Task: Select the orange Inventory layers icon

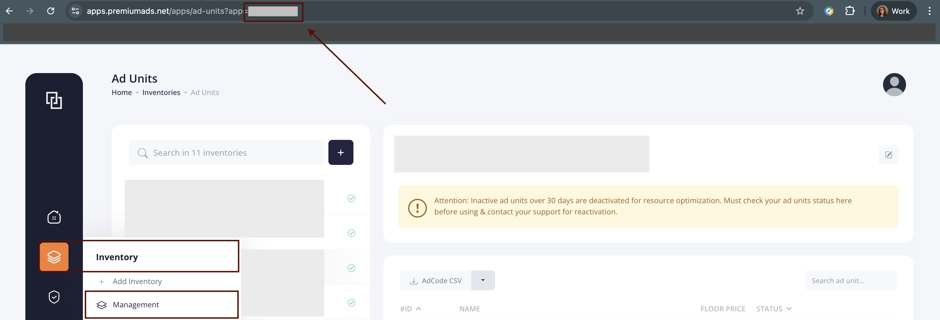Action: coord(54,256)
